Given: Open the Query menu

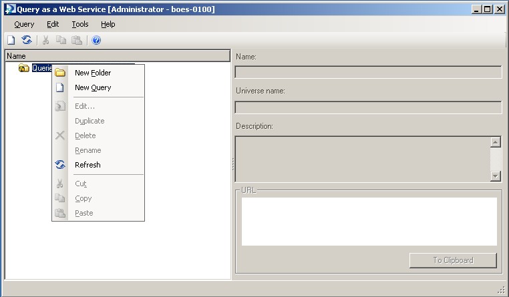Looking at the screenshot, I should coord(24,24).
